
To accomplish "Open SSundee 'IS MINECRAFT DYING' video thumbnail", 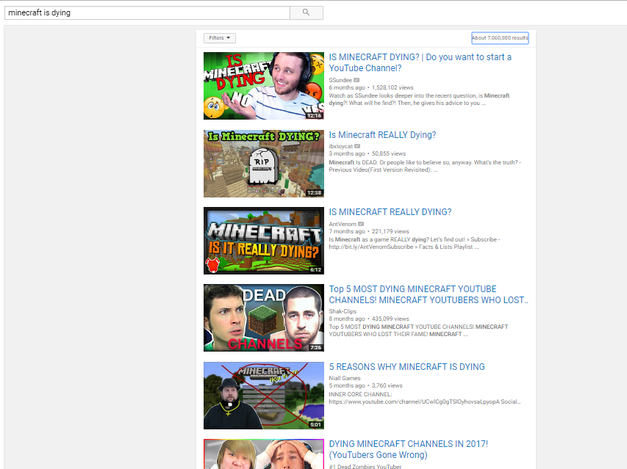I will coord(264,86).
